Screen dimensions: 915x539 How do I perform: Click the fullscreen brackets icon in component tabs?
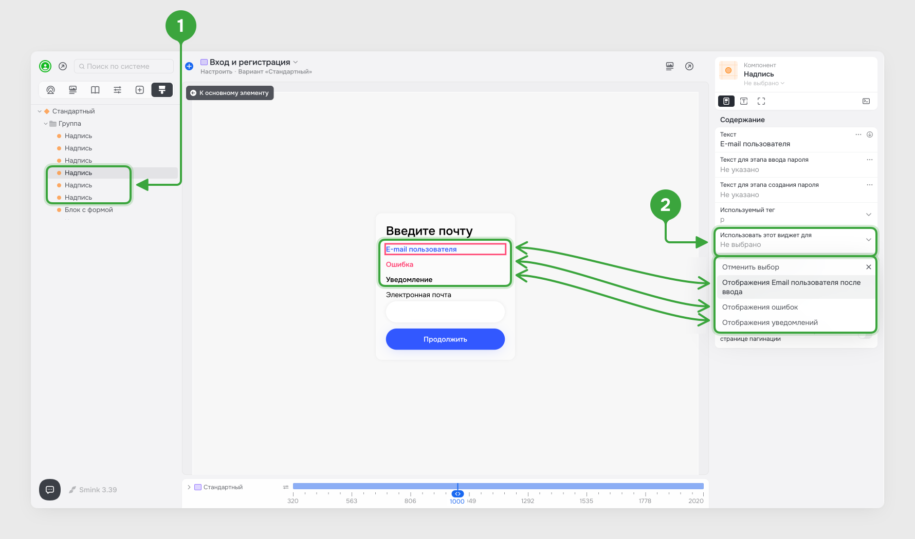(x=761, y=101)
